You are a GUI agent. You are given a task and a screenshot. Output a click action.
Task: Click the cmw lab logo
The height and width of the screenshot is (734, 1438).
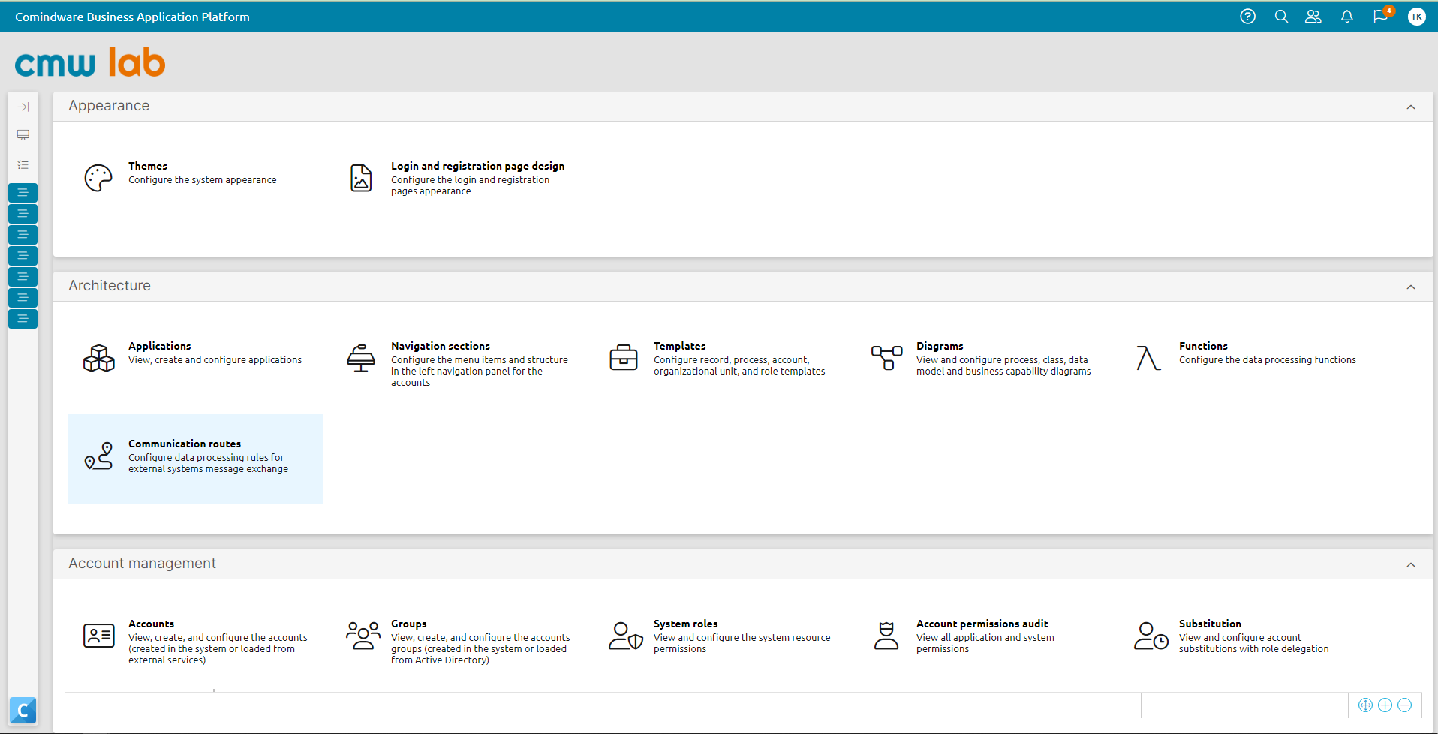tap(90, 62)
